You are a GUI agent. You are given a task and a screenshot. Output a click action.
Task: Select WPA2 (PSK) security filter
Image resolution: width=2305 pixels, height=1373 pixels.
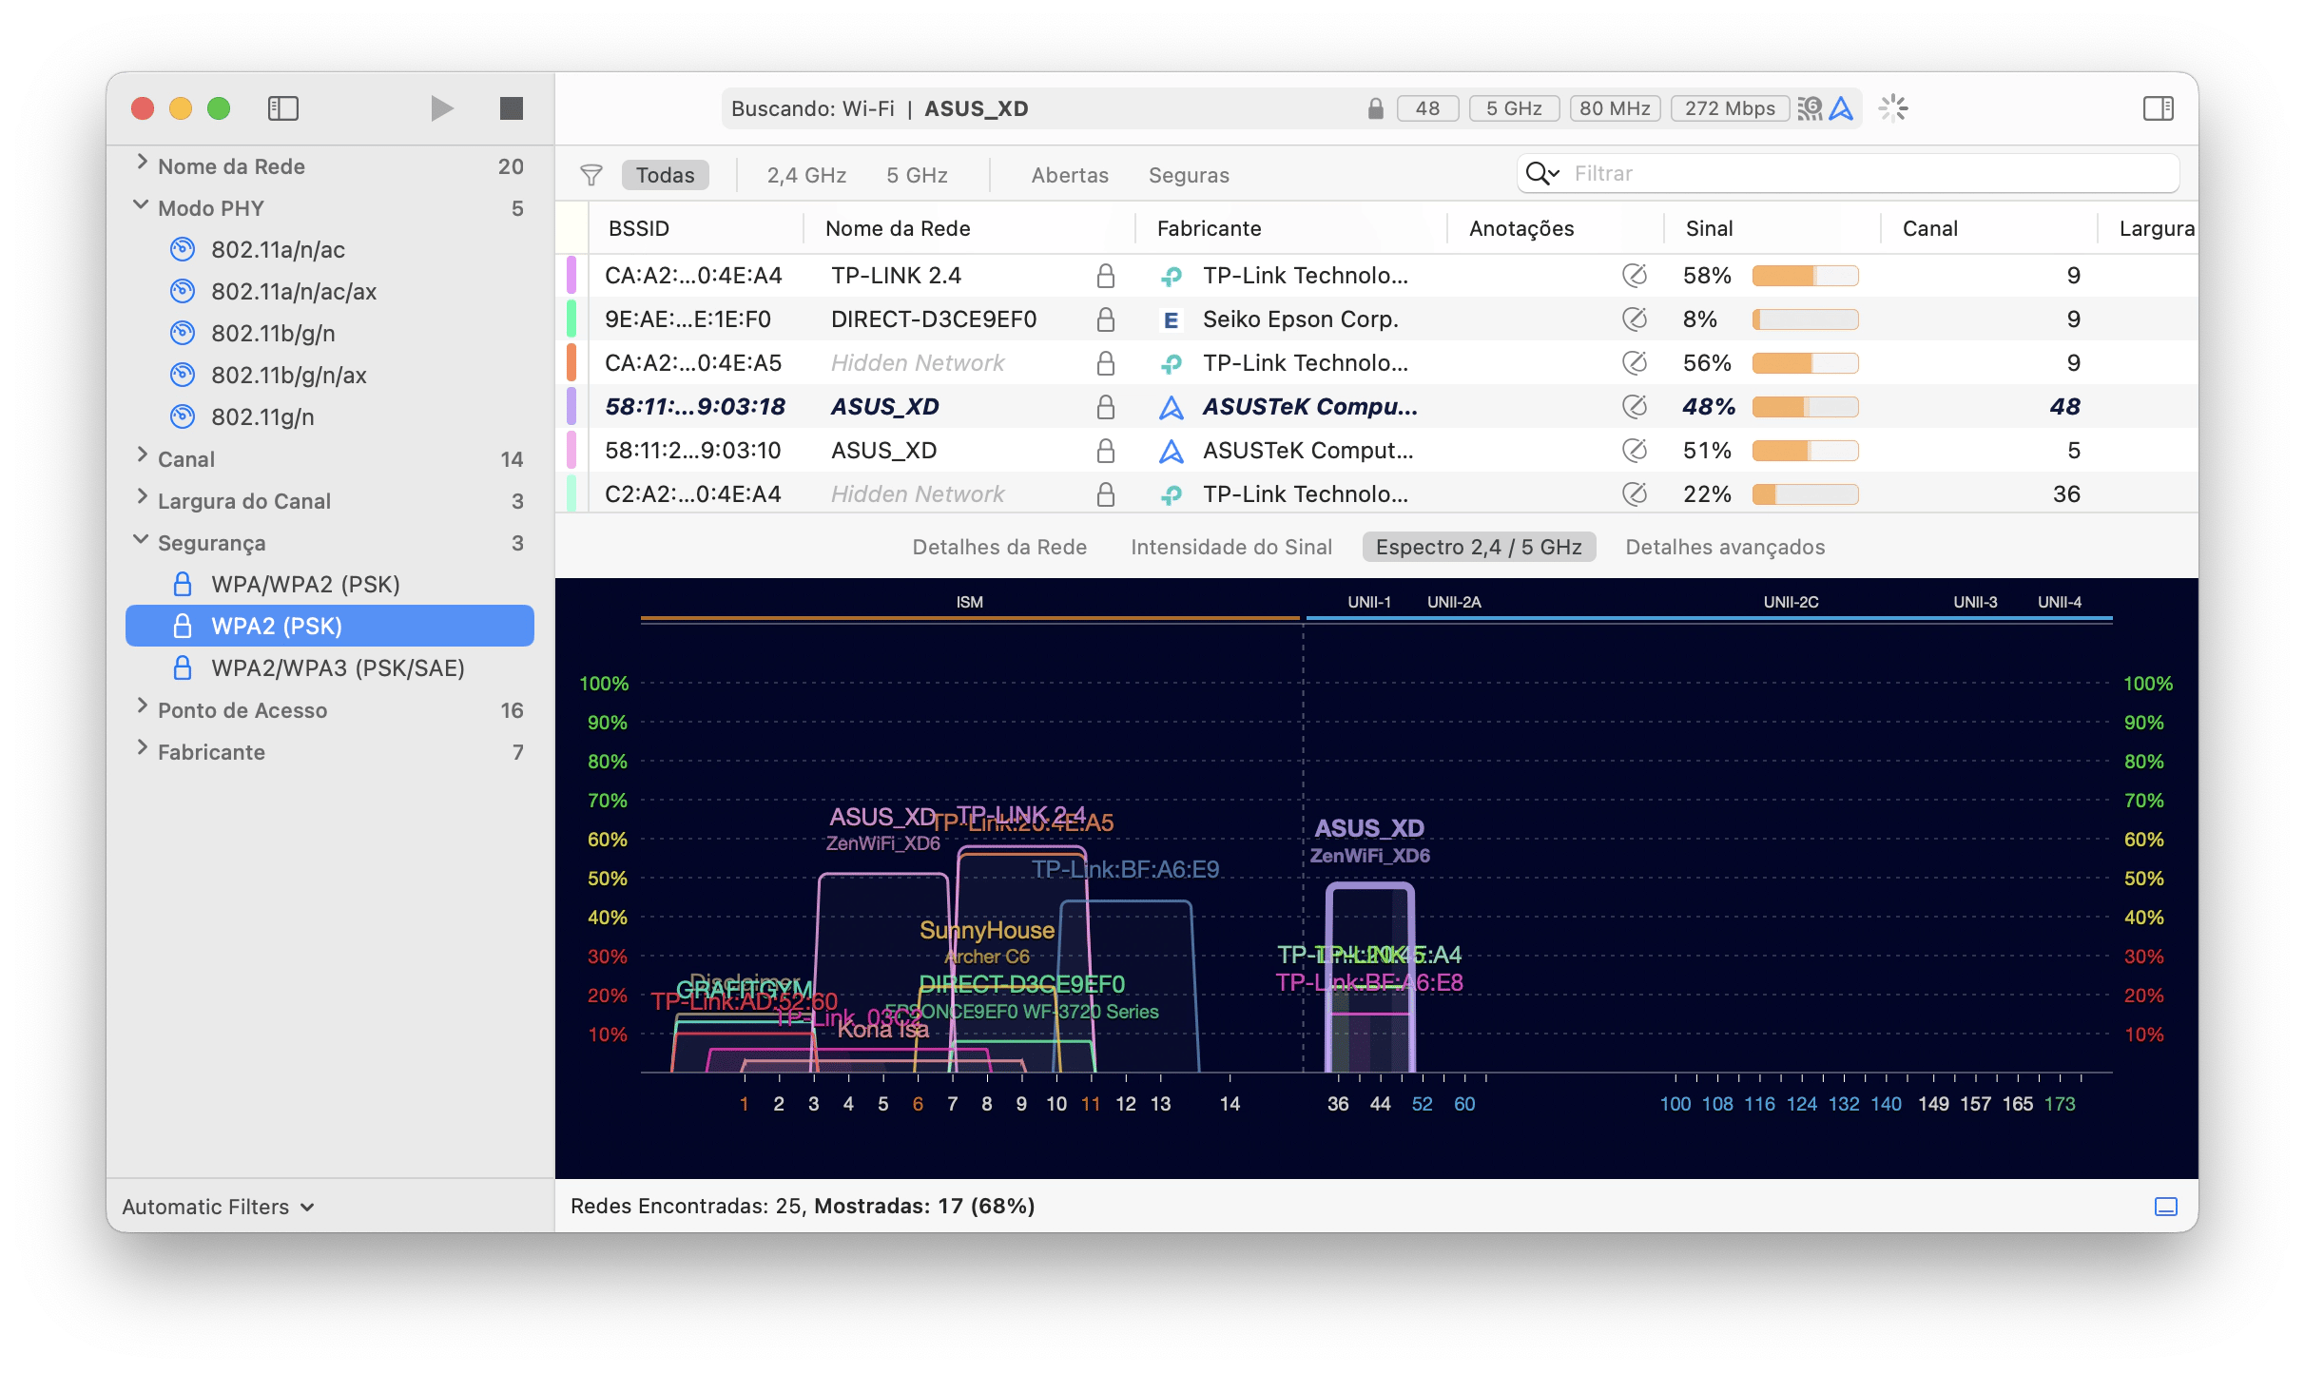[329, 626]
